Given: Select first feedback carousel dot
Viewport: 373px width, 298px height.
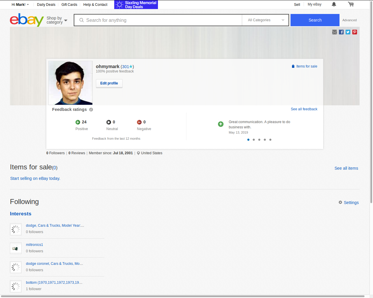Looking at the screenshot, I should pyautogui.click(x=248, y=140).
